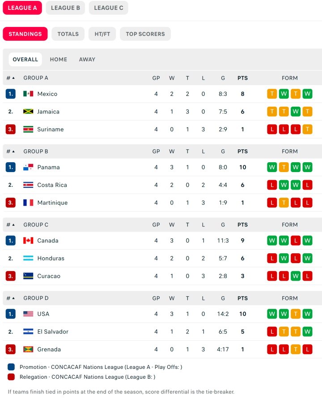The image size is (322, 398).
Task: Click the USA flag icon
Action: (x=28, y=314)
